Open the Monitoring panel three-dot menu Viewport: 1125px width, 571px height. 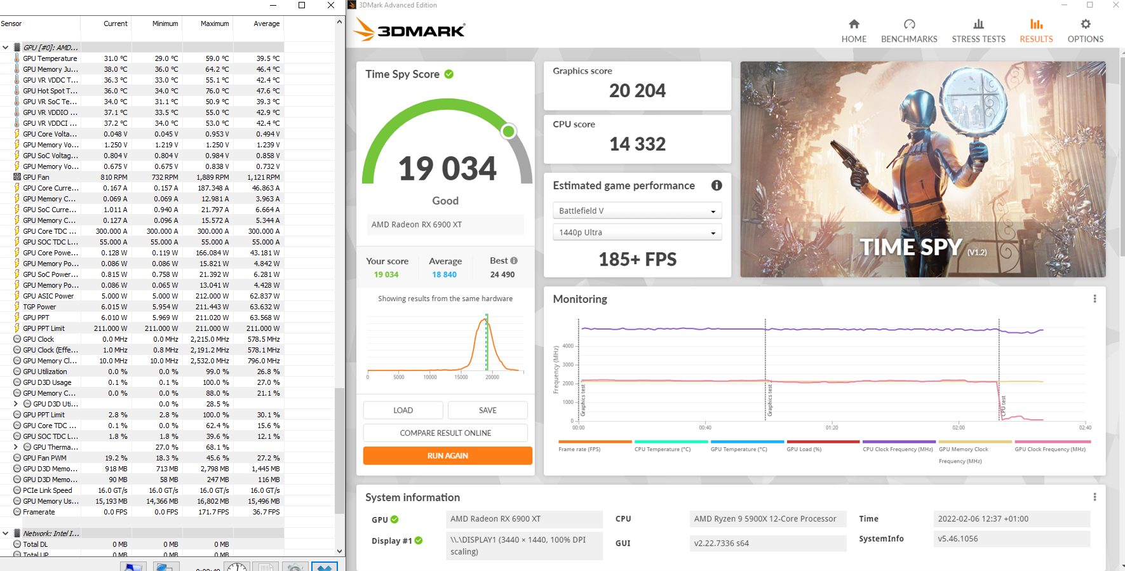point(1095,299)
